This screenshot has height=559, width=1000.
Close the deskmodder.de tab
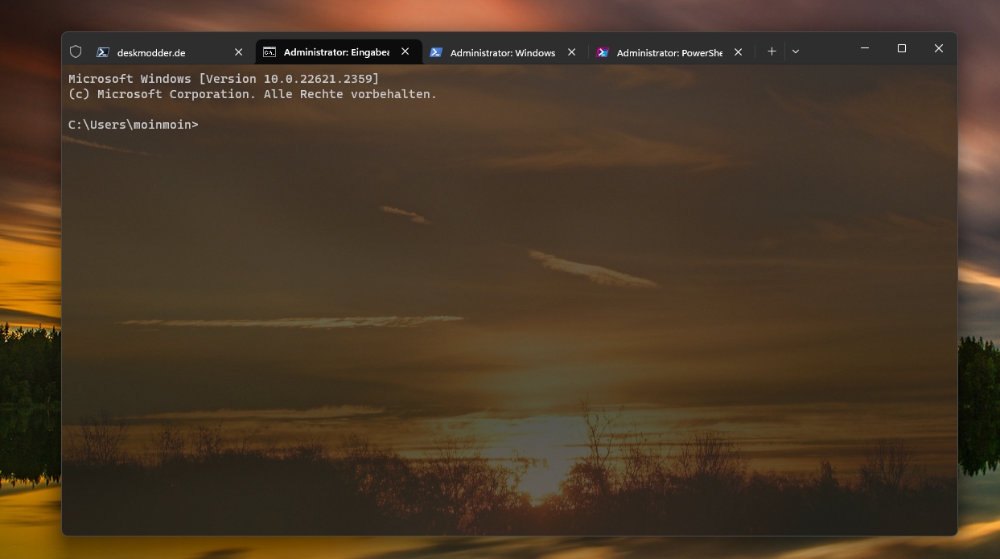point(238,52)
